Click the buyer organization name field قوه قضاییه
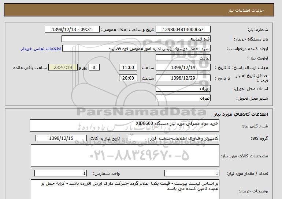Image resolution: width=282 pixels, height=199 pixels. click(x=136, y=39)
